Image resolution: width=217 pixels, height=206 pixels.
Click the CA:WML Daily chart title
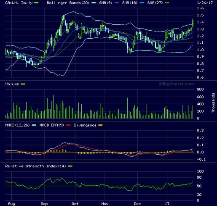tap(19, 3)
